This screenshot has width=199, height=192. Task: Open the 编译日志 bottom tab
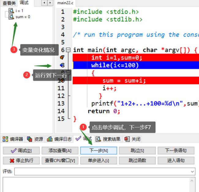pos(59,139)
